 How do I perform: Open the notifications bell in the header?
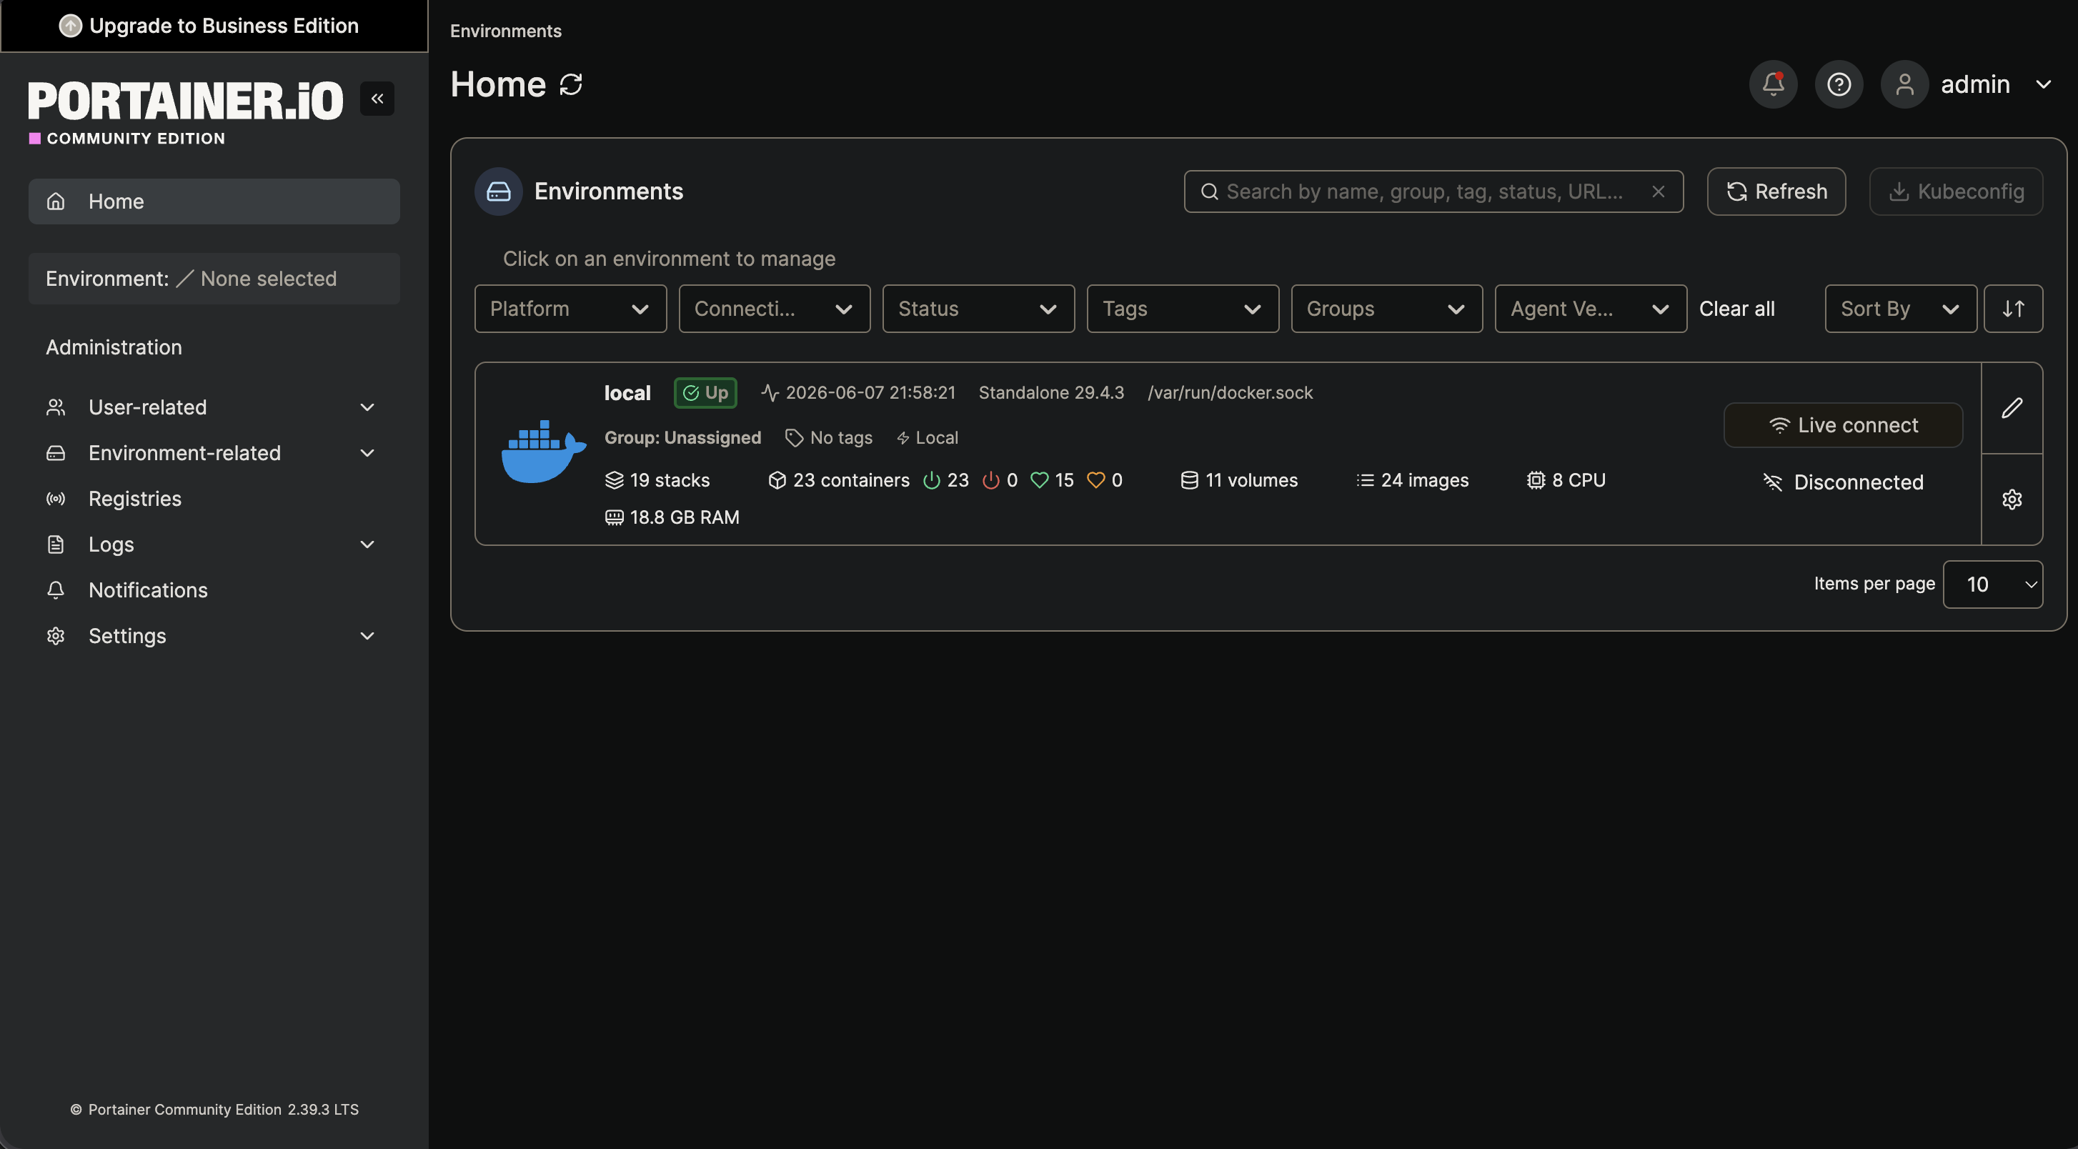[1772, 84]
